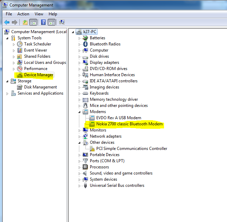Expand the System devices category arrow
This screenshot has height=222, width=227.
pos(79,180)
